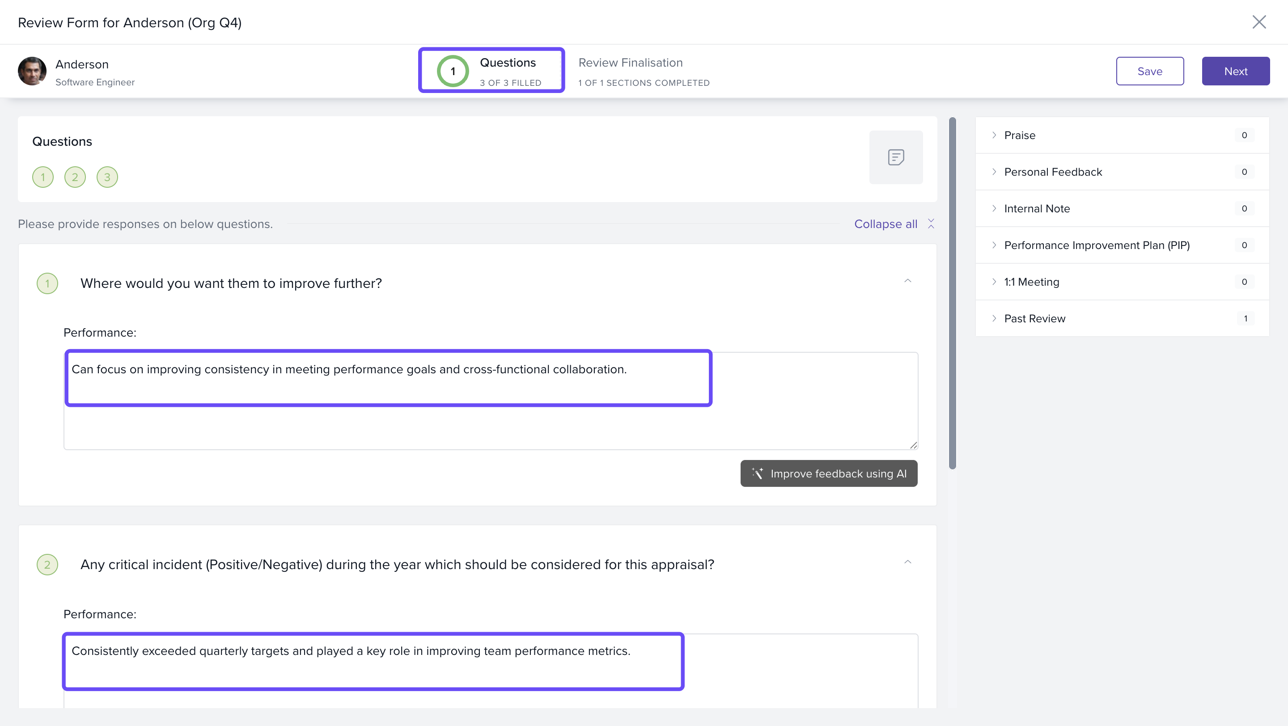Image resolution: width=1288 pixels, height=726 pixels.
Task: Collapse question 2 using its chevron
Action: 907,563
